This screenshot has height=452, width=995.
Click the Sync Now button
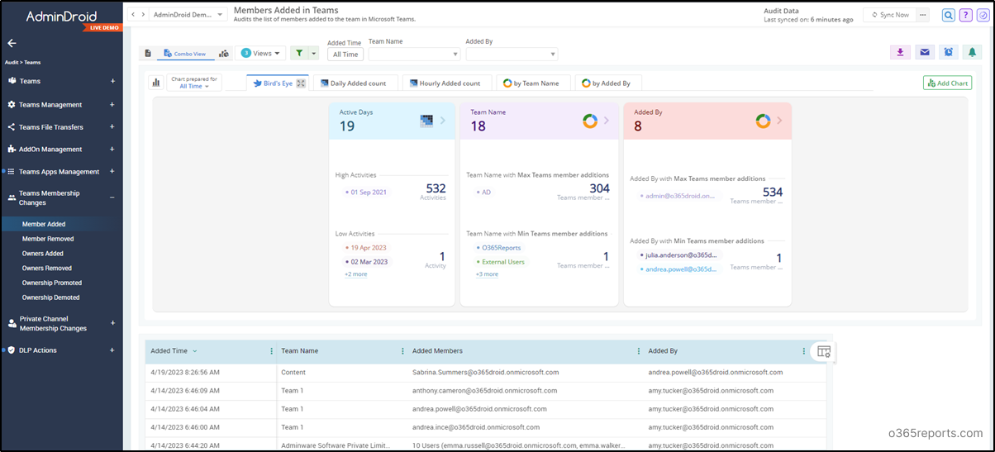[889, 15]
